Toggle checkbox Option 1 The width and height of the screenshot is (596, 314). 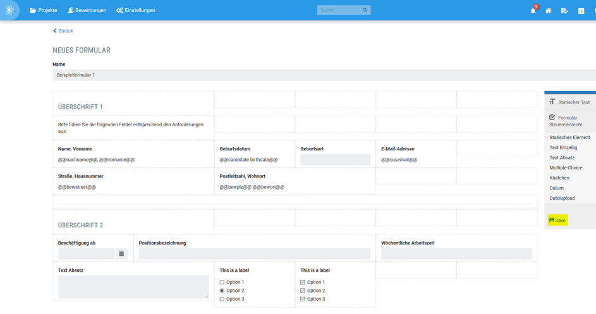pos(303,282)
